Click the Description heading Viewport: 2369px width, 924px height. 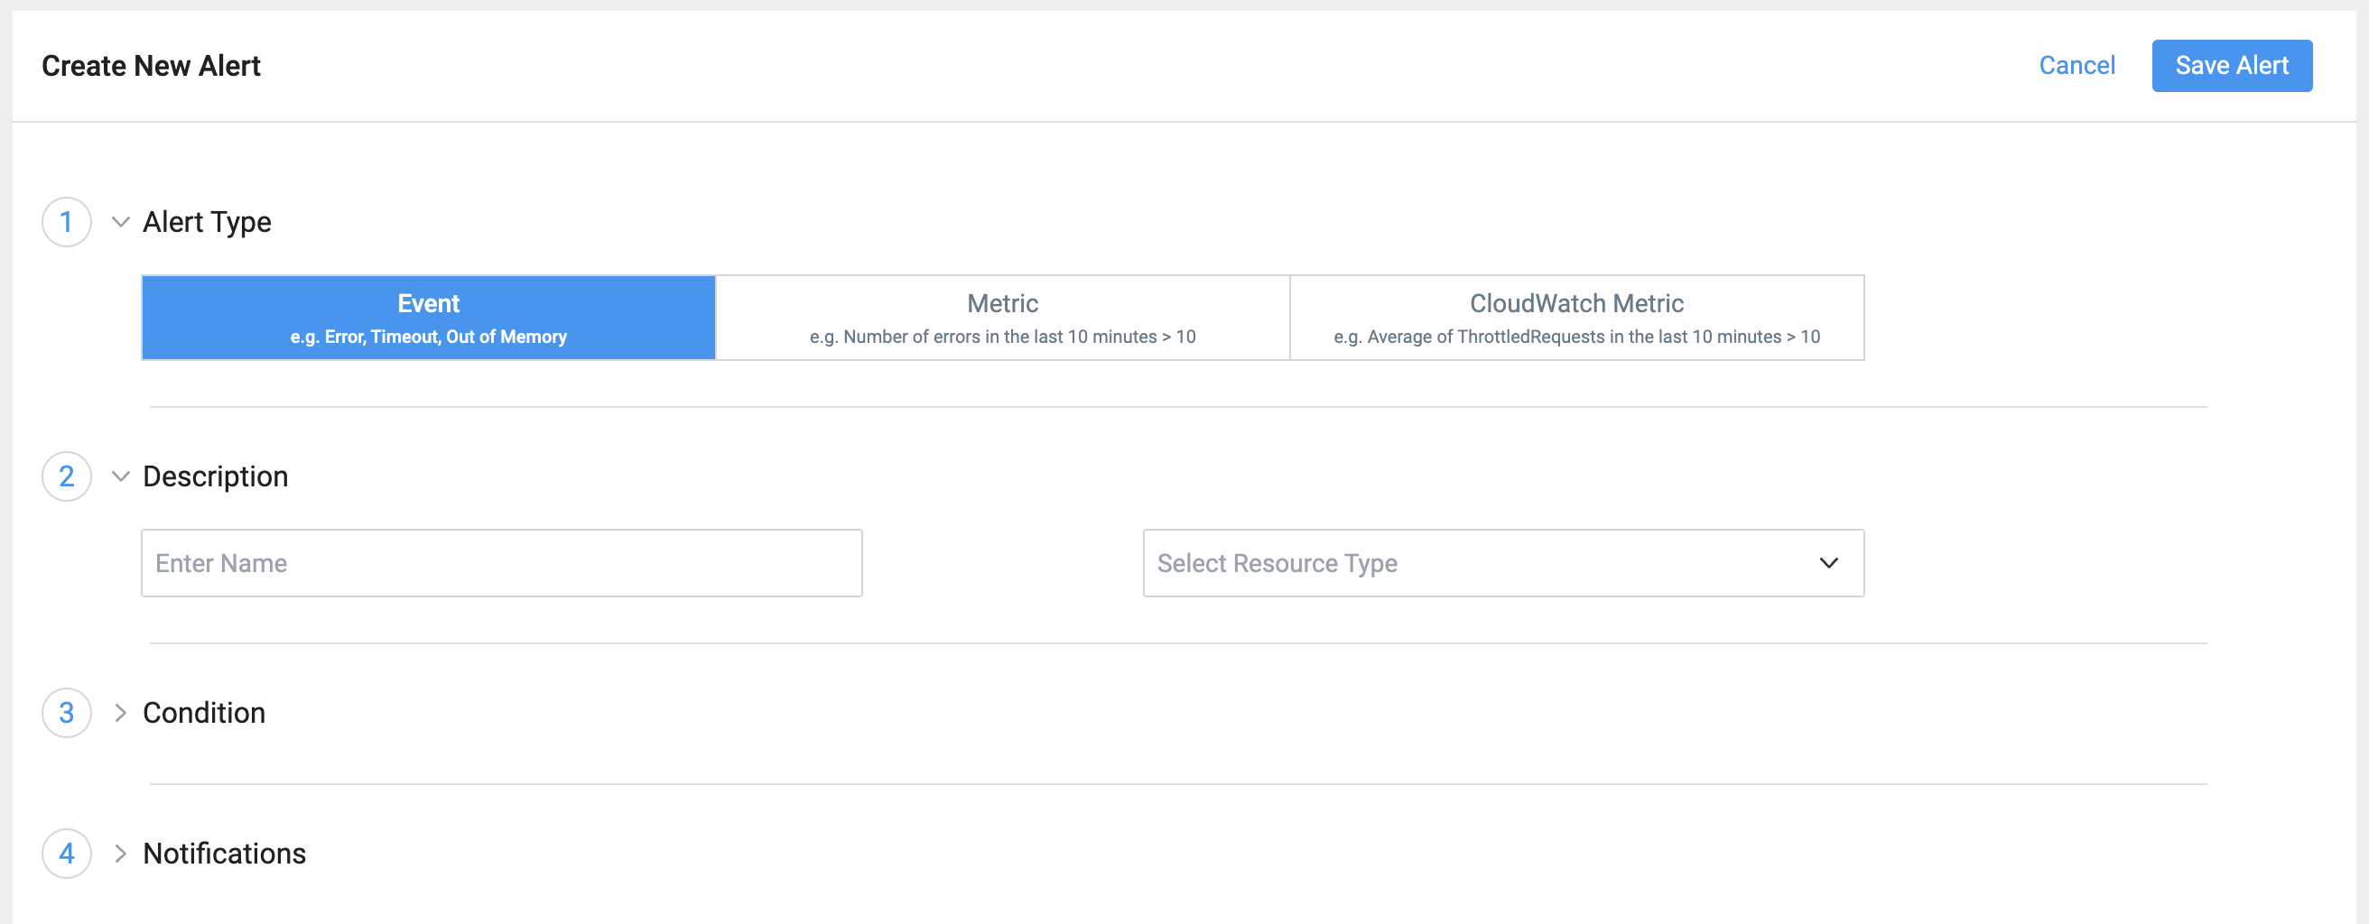tap(215, 477)
